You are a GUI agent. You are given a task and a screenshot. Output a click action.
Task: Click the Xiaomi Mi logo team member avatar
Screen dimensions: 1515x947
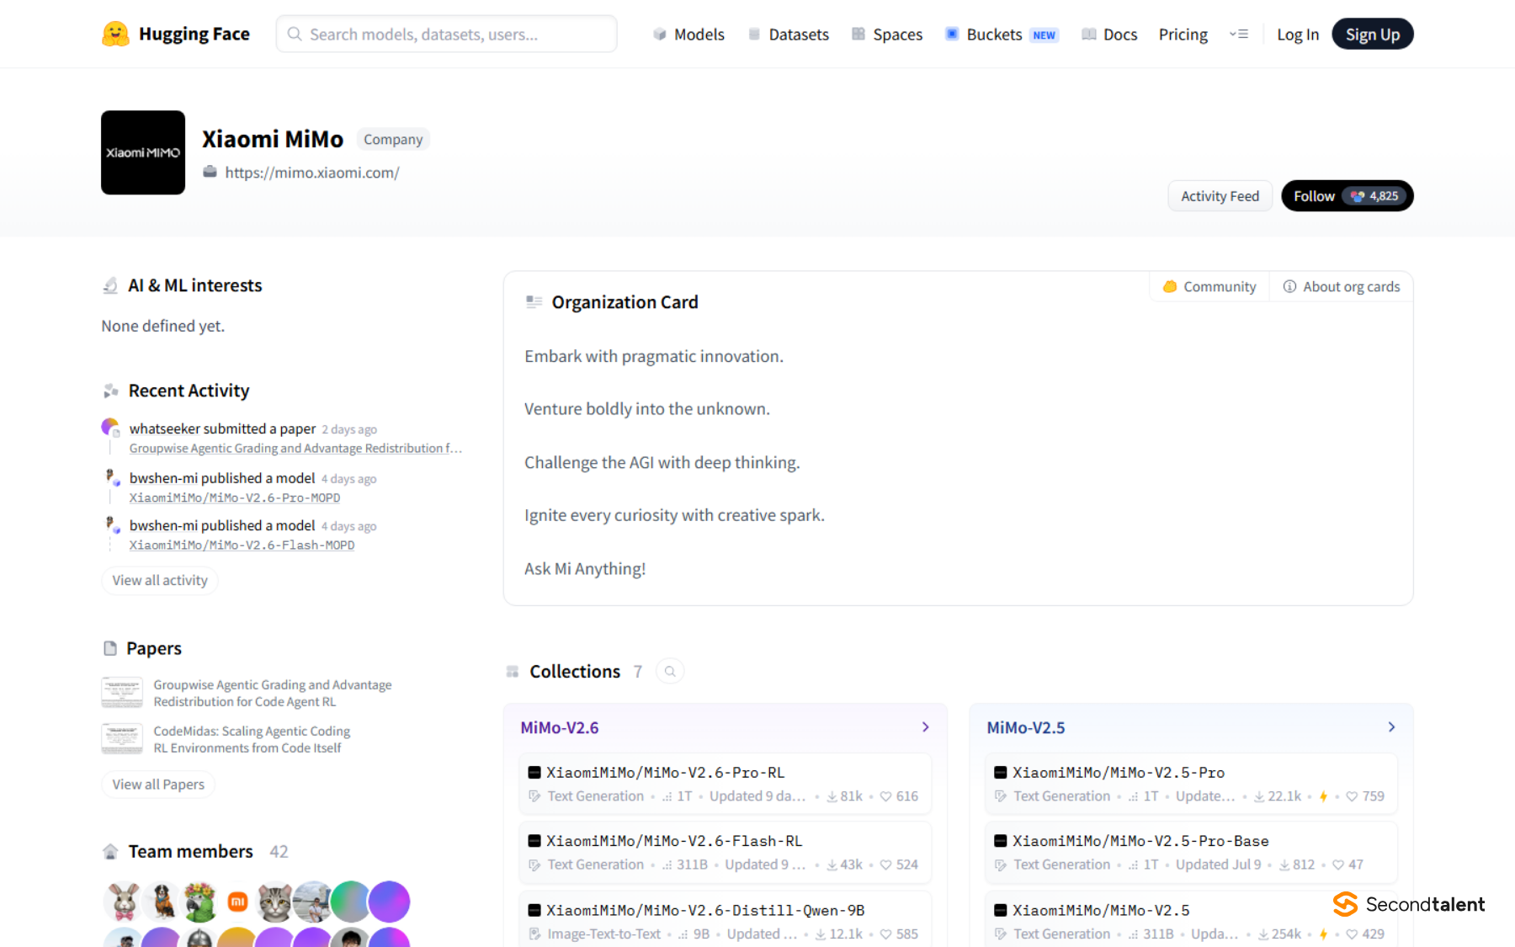click(x=237, y=902)
